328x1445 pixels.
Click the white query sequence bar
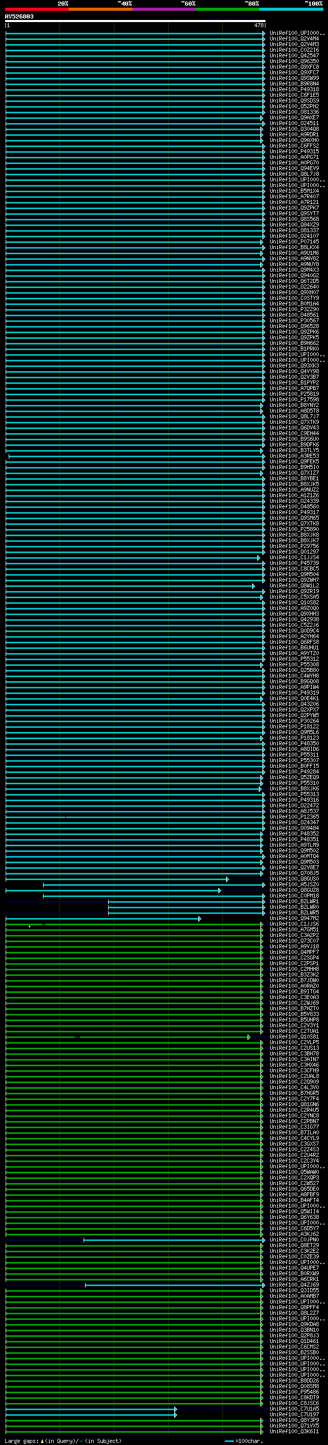[x=135, y=22]
